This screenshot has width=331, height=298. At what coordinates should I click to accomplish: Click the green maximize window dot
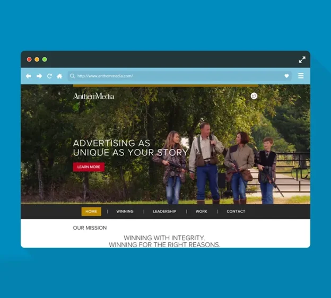coord(45,59)
